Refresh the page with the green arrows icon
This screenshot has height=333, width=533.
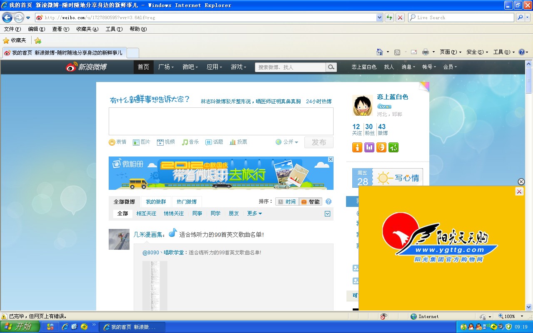[x=389, y=17]
